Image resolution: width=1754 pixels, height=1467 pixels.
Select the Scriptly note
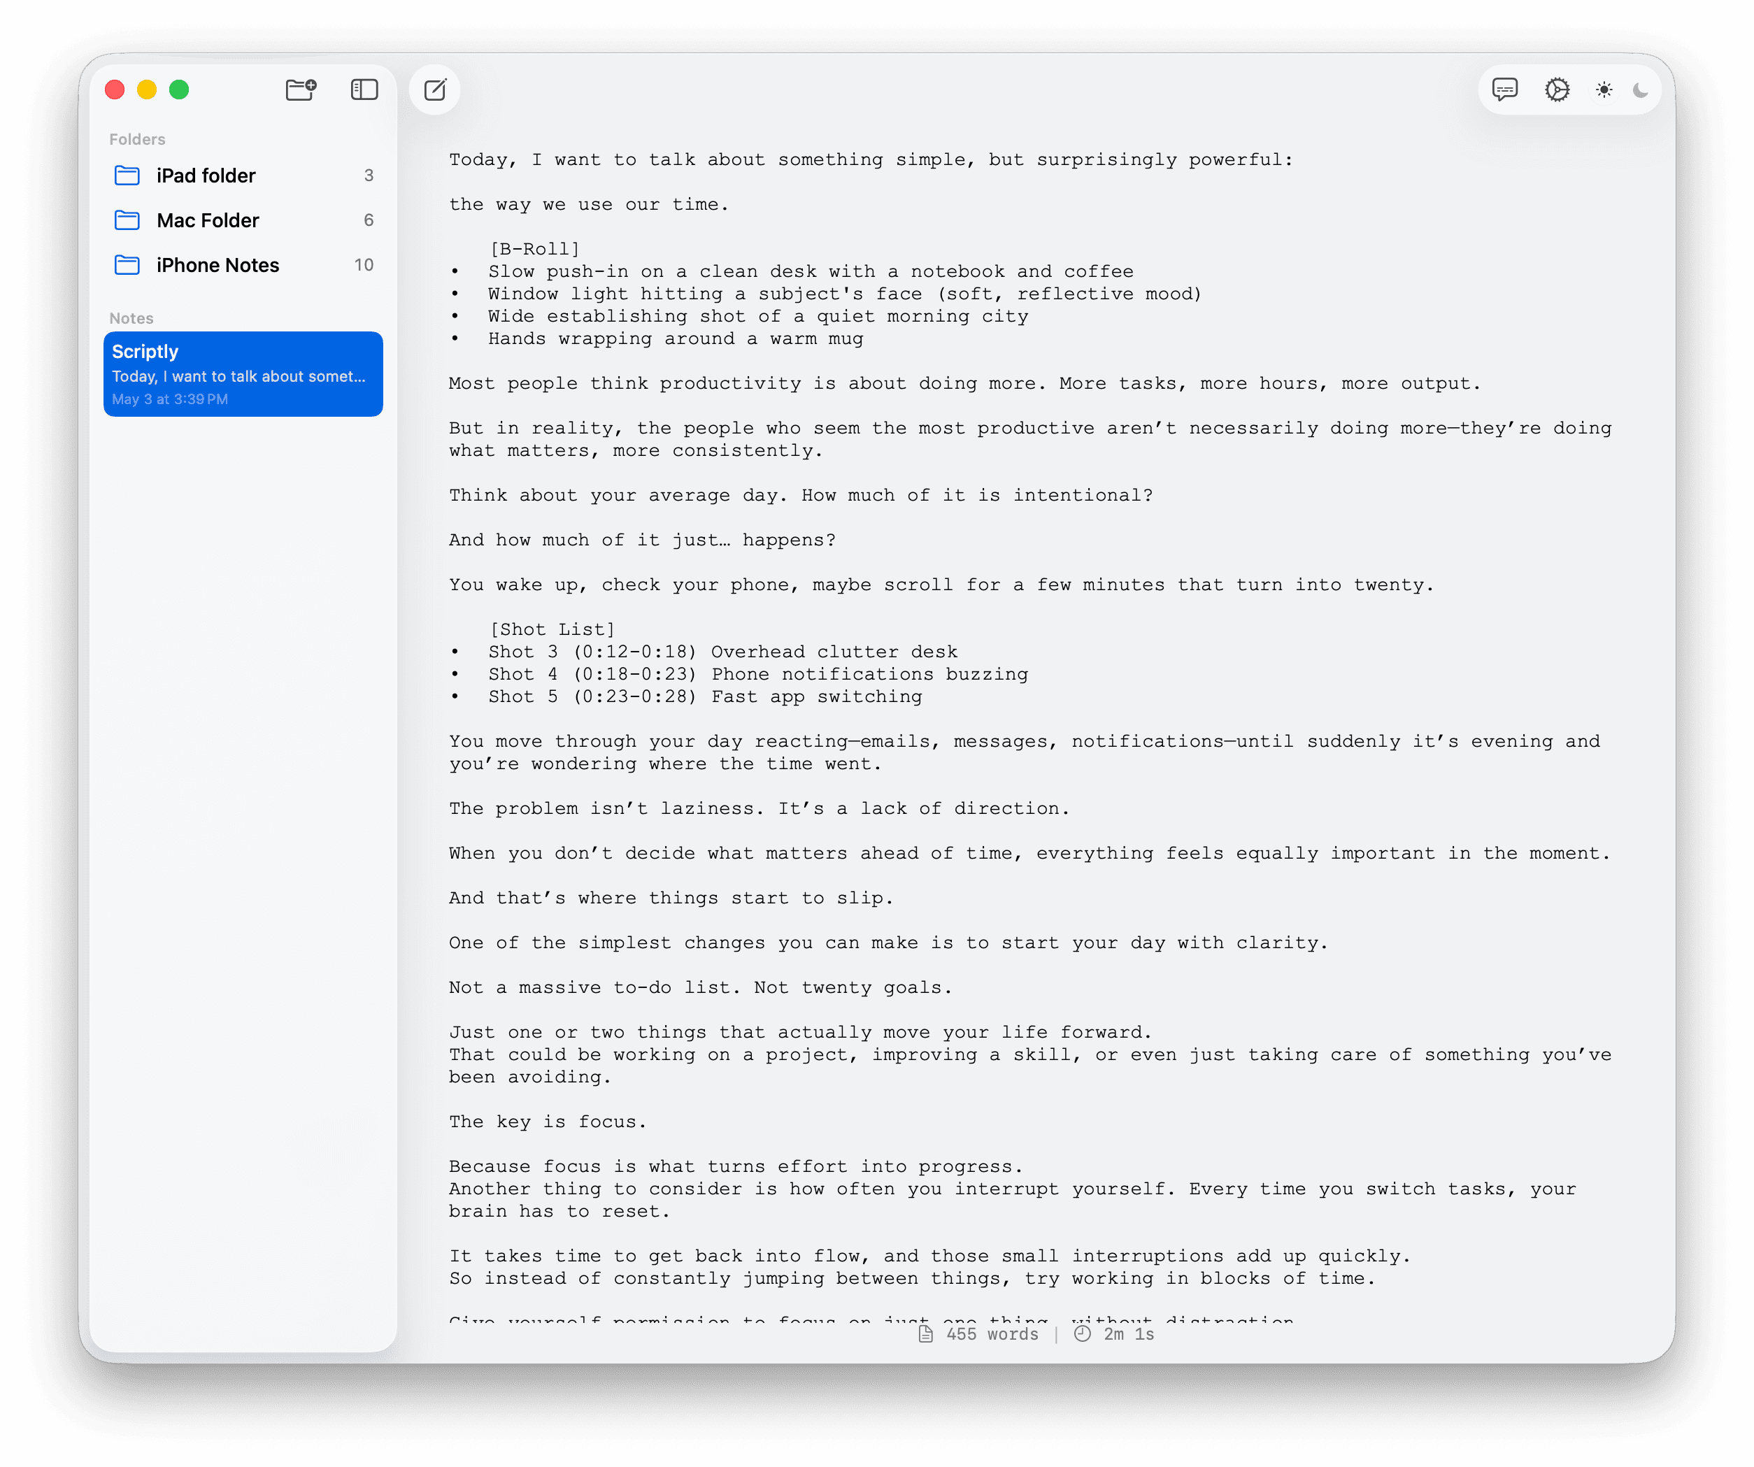[243, 374]
